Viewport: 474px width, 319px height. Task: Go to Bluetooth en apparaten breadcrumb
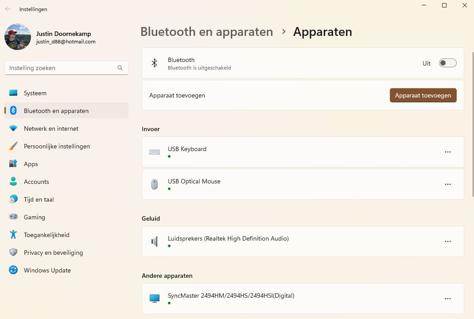point(206,32)
